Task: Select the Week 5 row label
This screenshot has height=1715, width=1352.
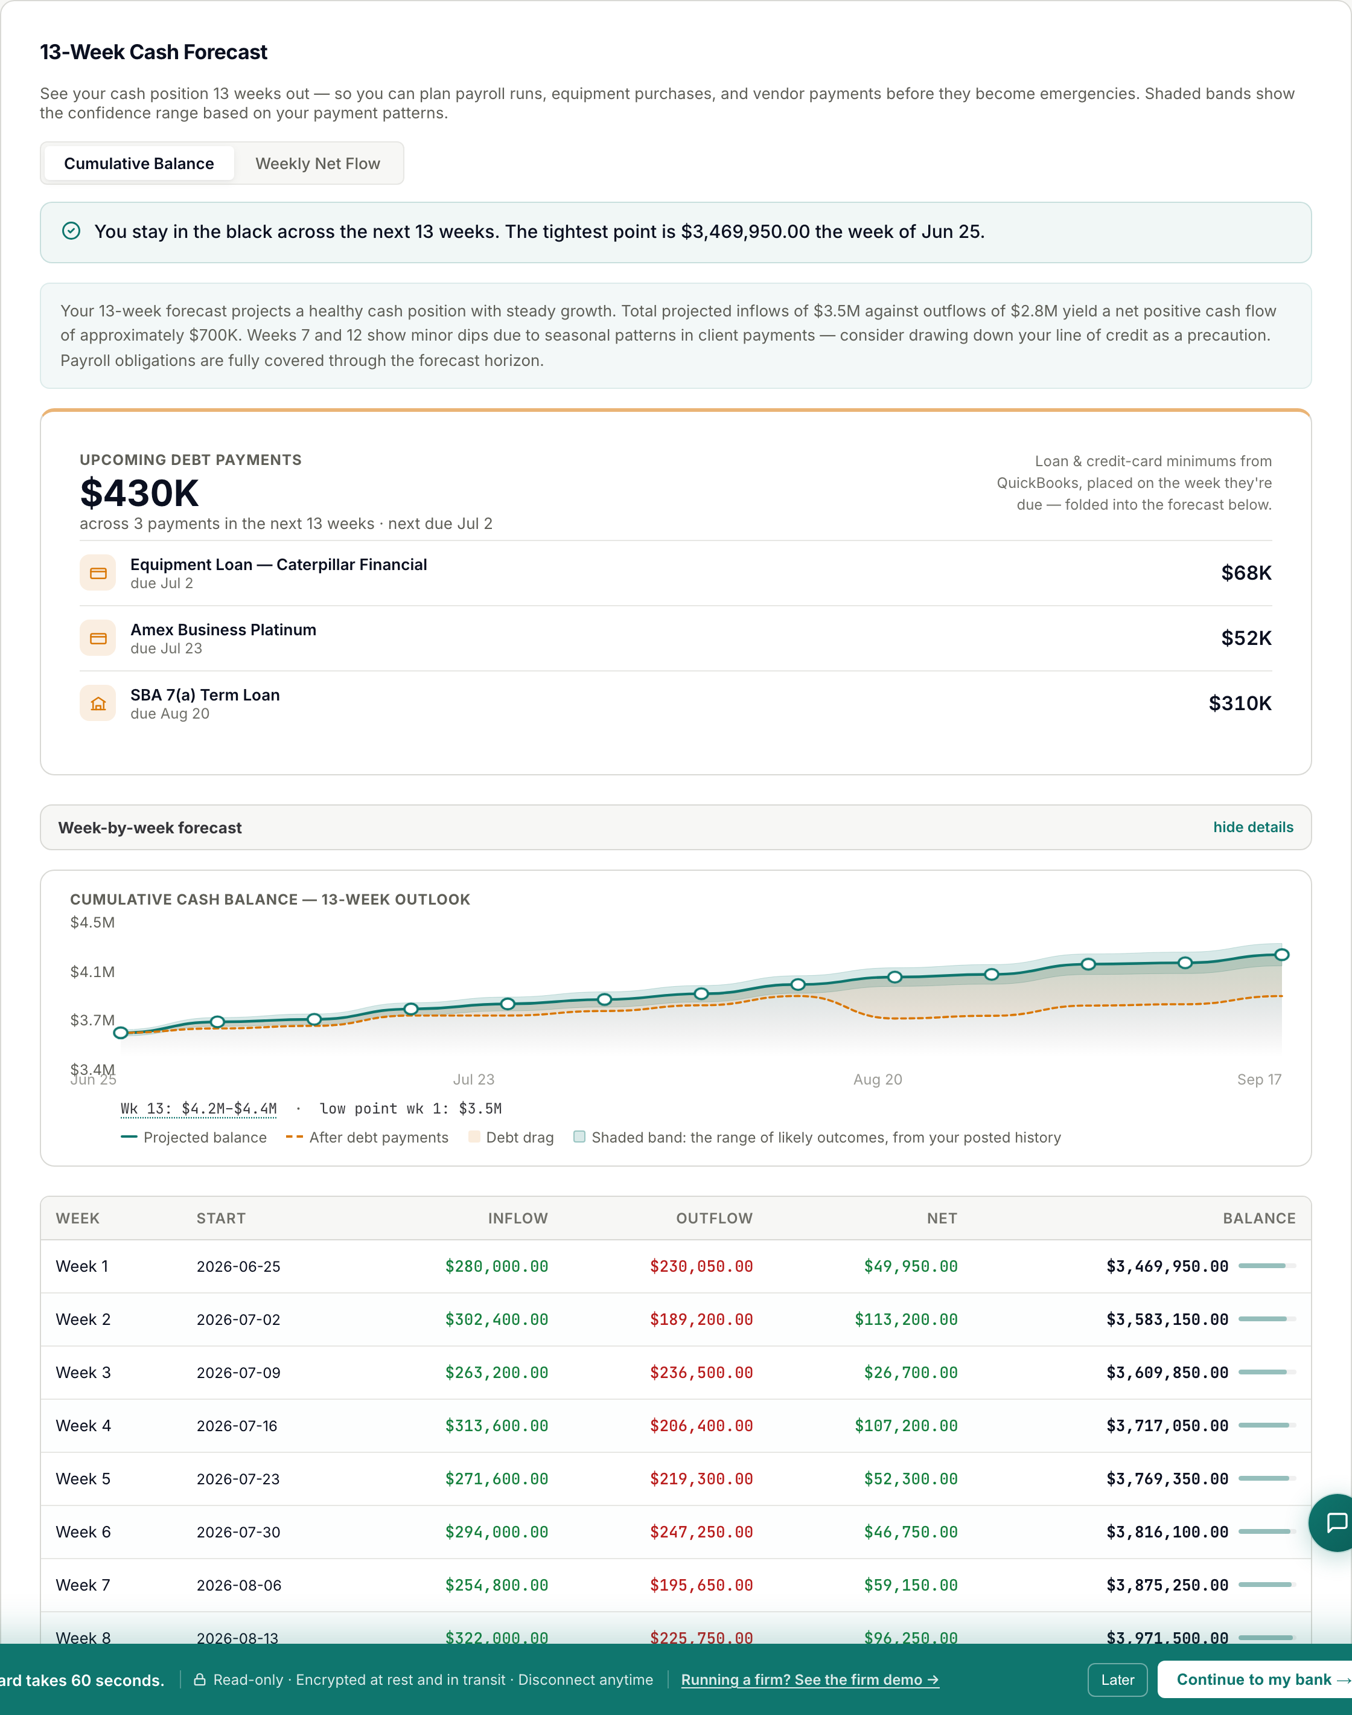Action: tap(83, 1478)
